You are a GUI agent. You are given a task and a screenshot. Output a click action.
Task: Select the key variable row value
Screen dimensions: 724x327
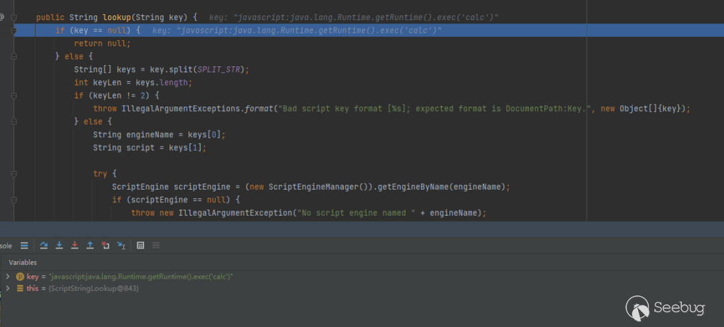pos(141,277)
